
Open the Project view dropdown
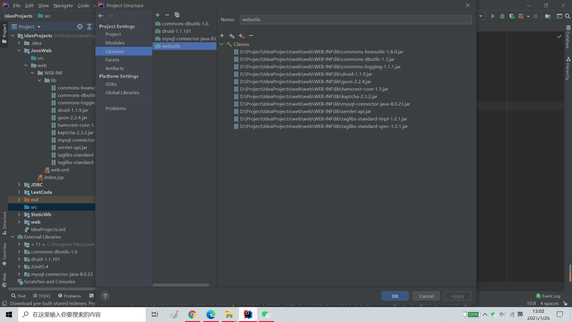39,27
